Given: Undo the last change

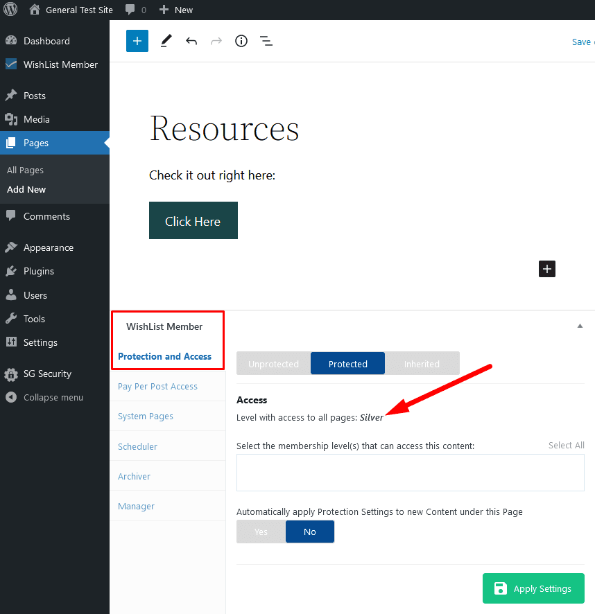Looking at the screenshot, I should tap(191, 41).
